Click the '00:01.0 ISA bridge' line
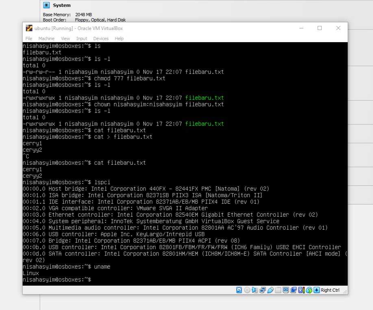 point(143,195)
